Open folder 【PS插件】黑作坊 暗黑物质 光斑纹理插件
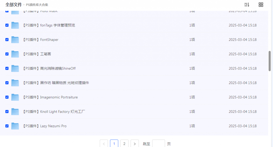273x147 pixels. 56,83
